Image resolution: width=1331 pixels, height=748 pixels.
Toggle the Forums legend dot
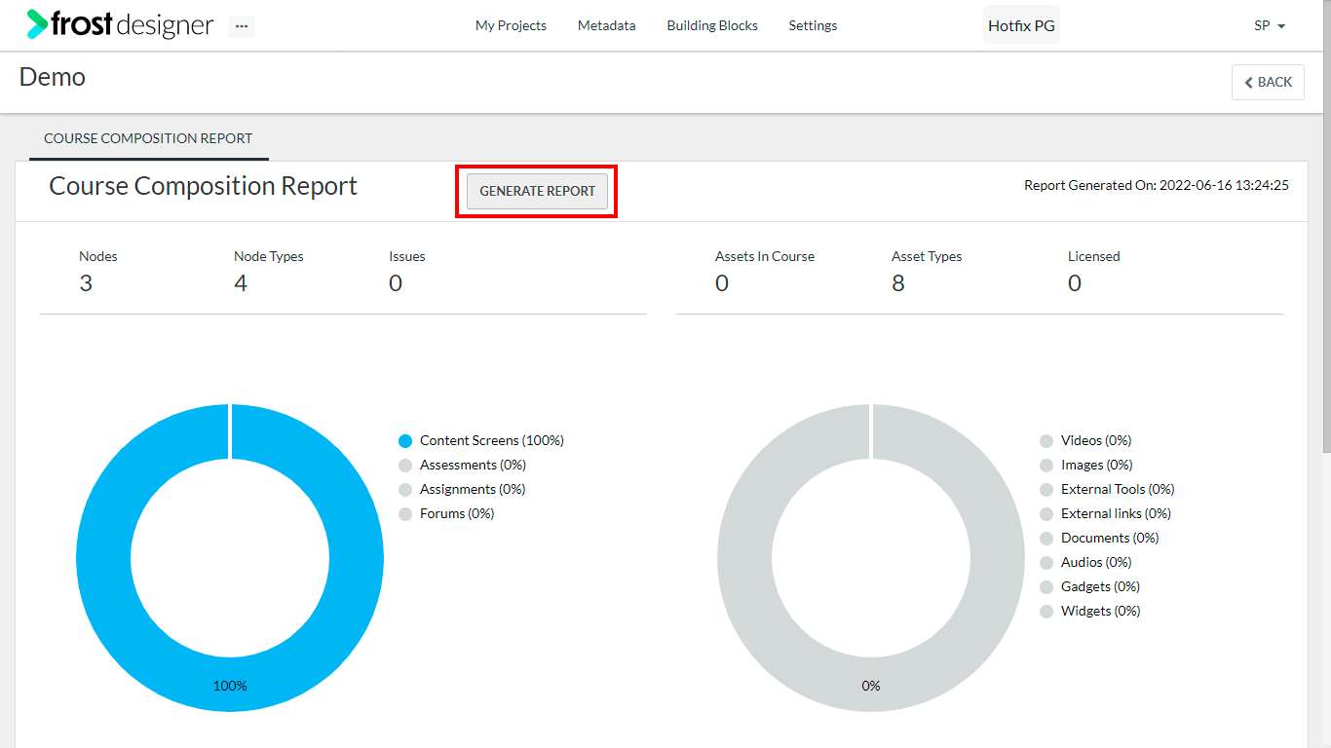coord(406,514)
